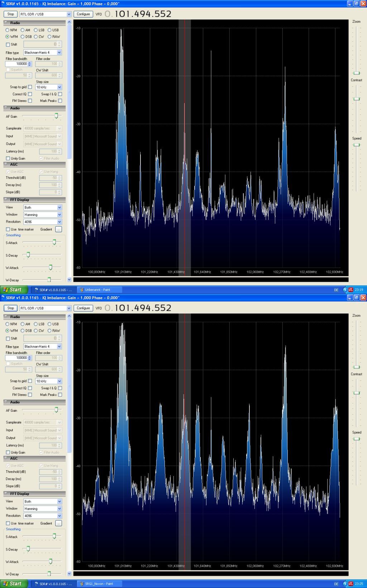Open the Gradient editor button in the upper window

click(x=59, y=229)
